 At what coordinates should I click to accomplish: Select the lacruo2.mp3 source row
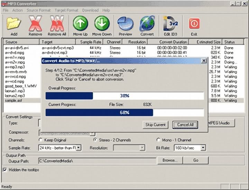[15, 96]
